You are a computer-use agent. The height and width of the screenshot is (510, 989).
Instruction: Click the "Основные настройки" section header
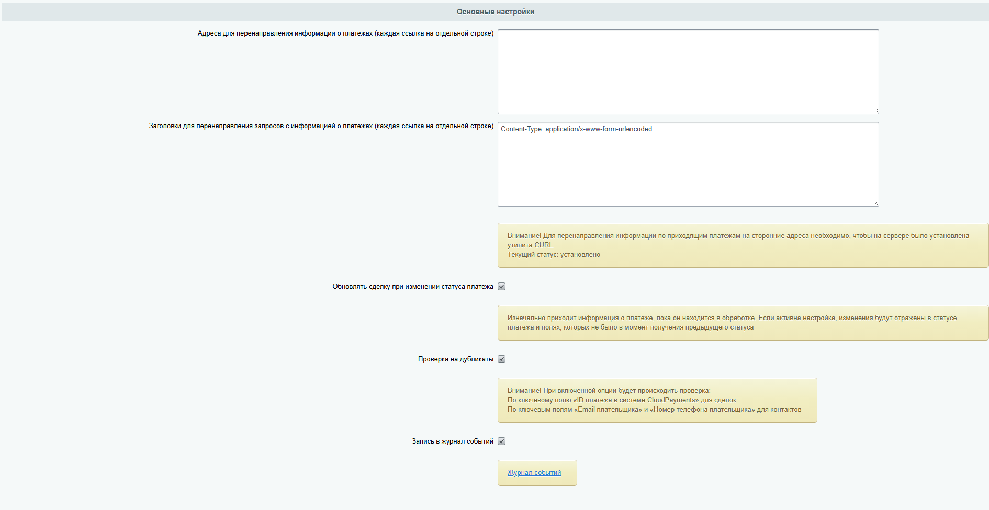[x=494, y=10]
